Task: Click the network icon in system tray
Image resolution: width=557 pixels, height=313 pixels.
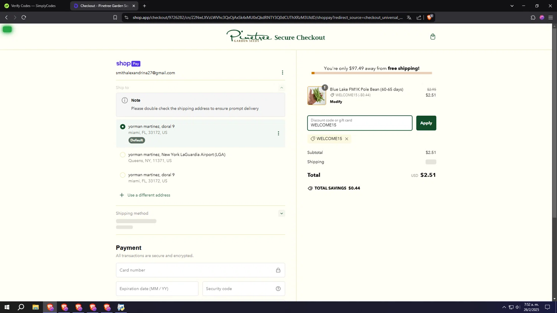Action: (511, 307)
